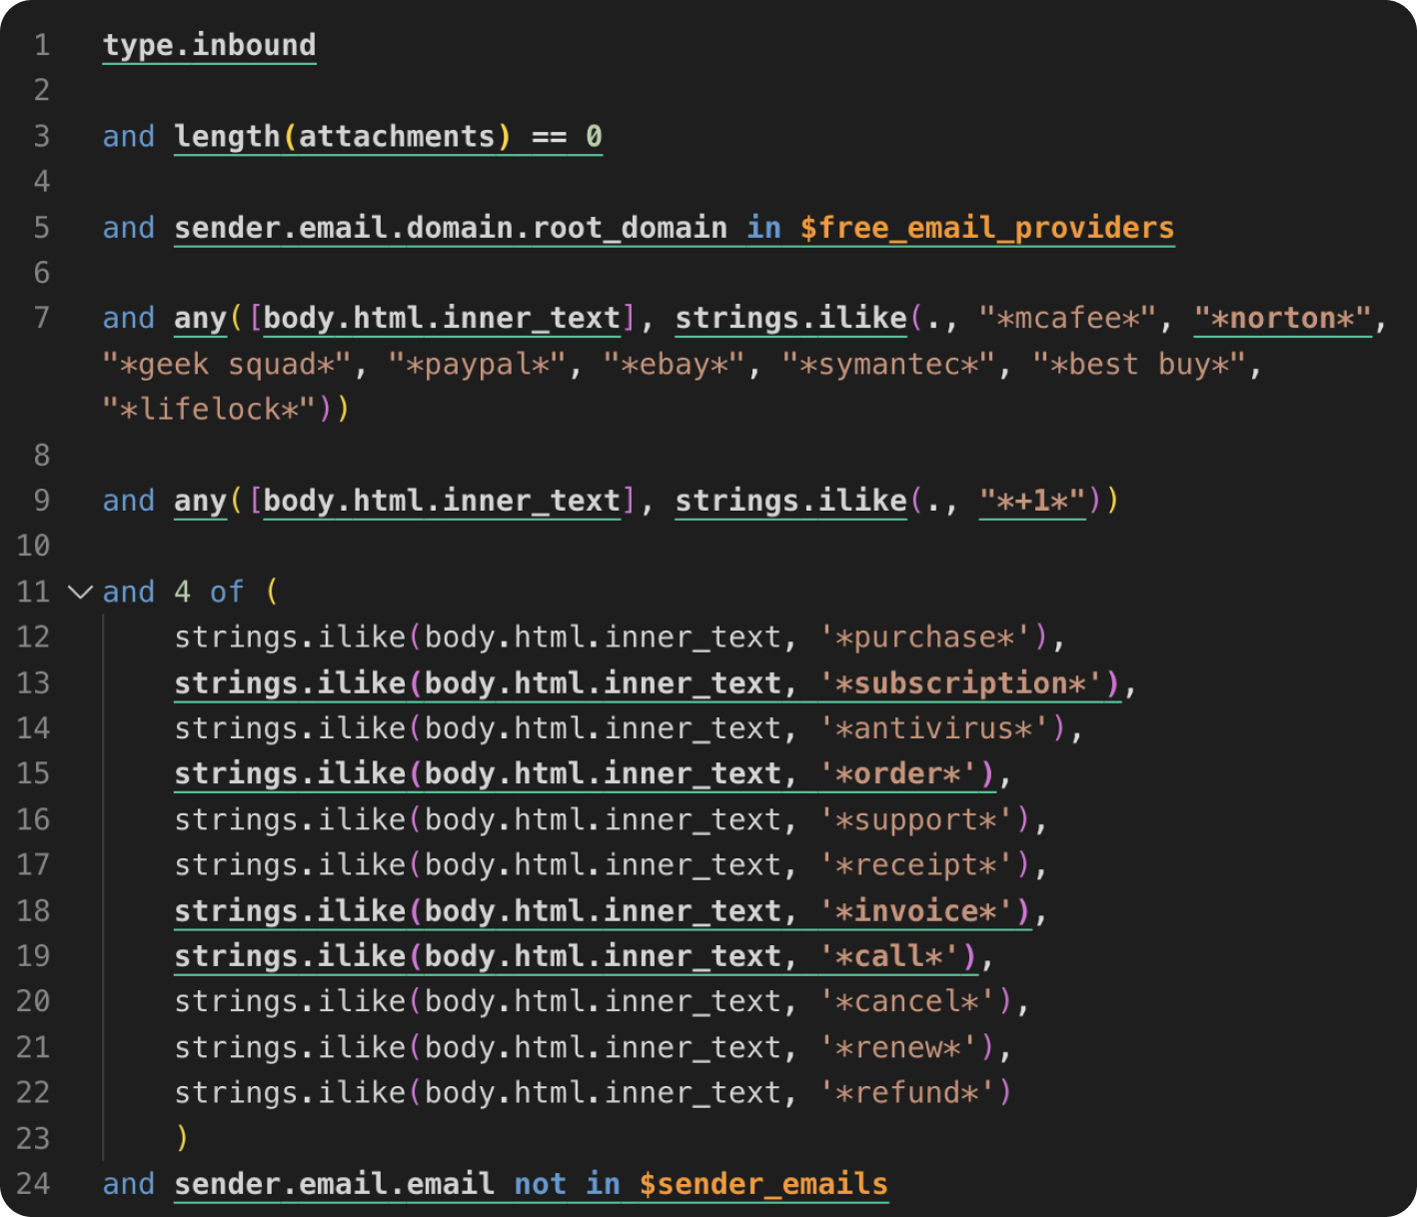Click the underlined "*+1*" pattern on line 9
The width and height of the screenshot is (1417, 1217).
[x=1034, y=501]
